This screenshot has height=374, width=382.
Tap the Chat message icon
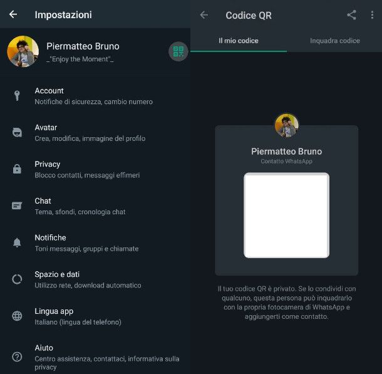[x=17, y=205]
